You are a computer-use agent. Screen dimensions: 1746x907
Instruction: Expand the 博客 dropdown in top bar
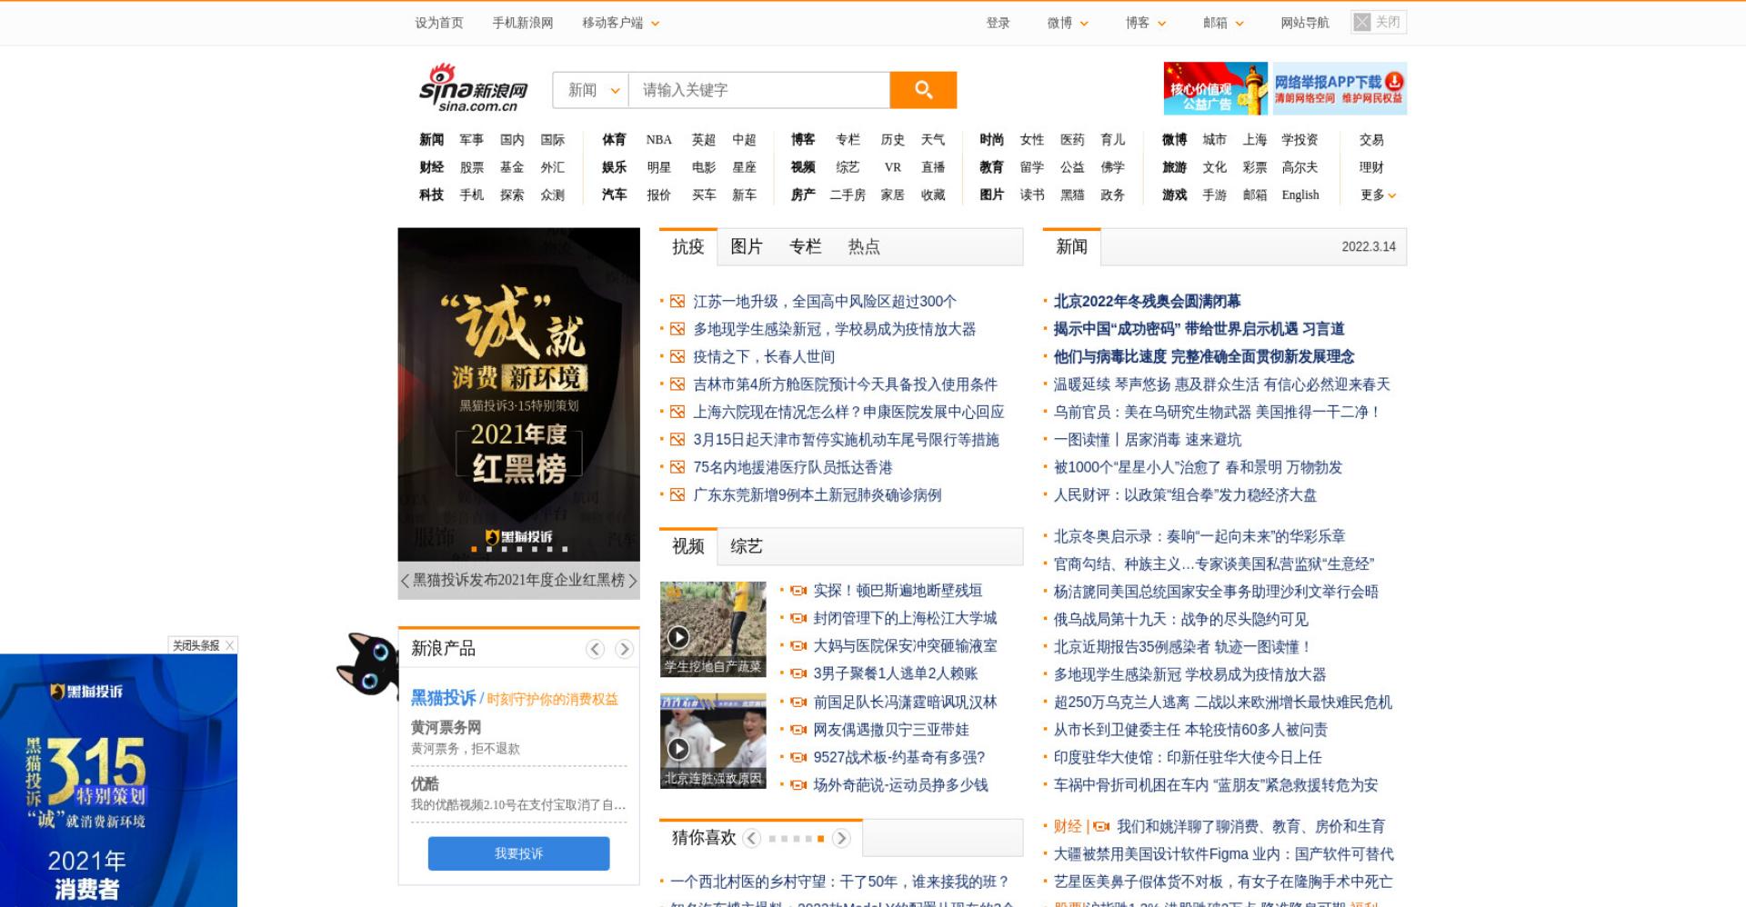pos(1162,24)
